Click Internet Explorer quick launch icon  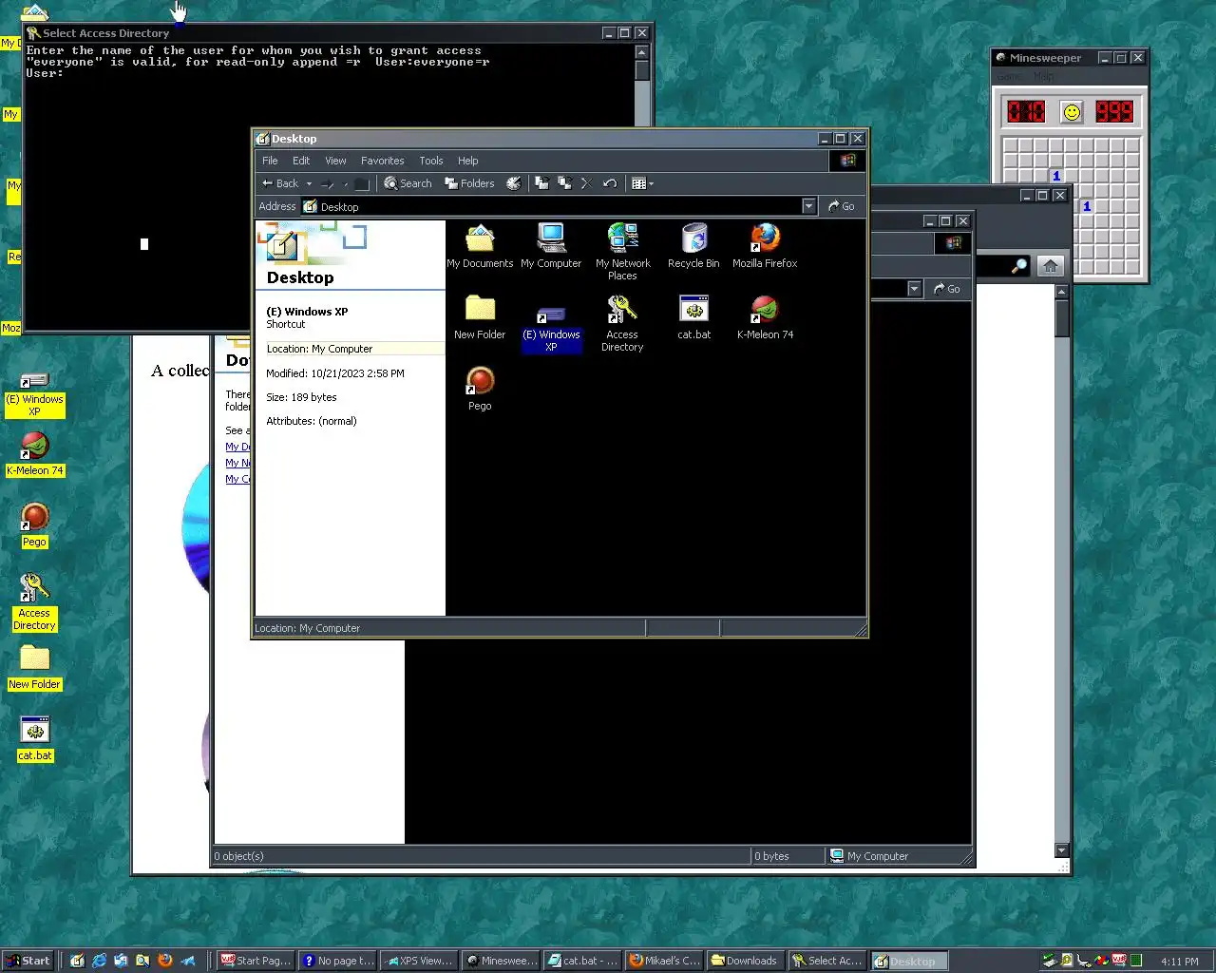coord(99,961)
